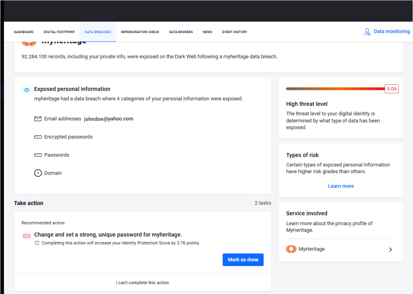Viewport: 413px width, 294px height.
Task: Select the Dashboard tab
Action: coord(24,31)
